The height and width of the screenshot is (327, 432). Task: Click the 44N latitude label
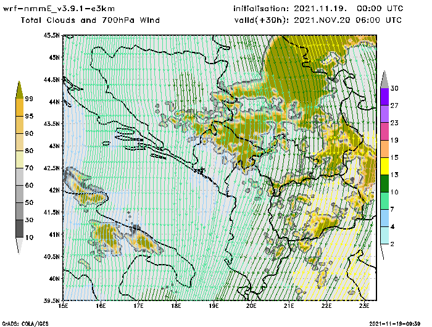(x=54, y=102)
